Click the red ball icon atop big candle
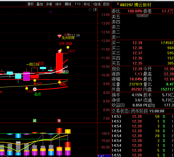 click(x=60, y=51)
